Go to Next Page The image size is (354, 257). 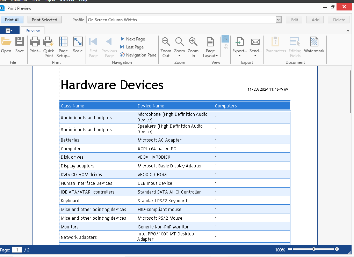(x=133, y=39)
